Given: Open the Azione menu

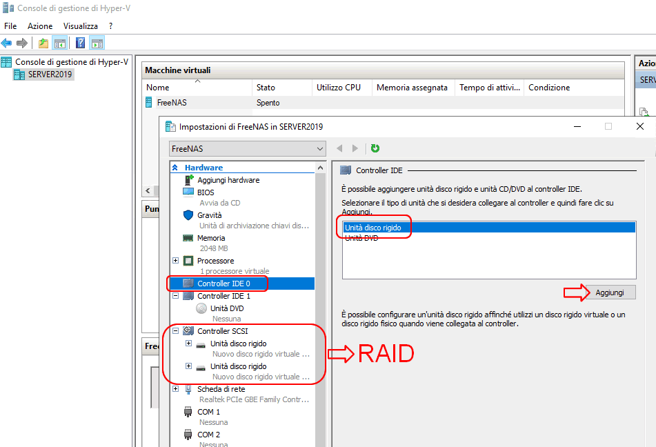Looking at the screenshot, I should [40, 26].
